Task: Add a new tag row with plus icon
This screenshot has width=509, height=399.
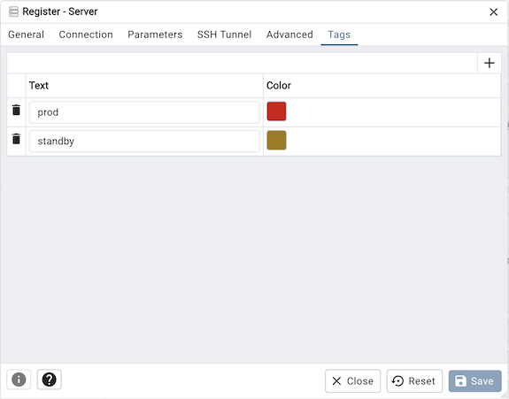Action: pos(490,63)
